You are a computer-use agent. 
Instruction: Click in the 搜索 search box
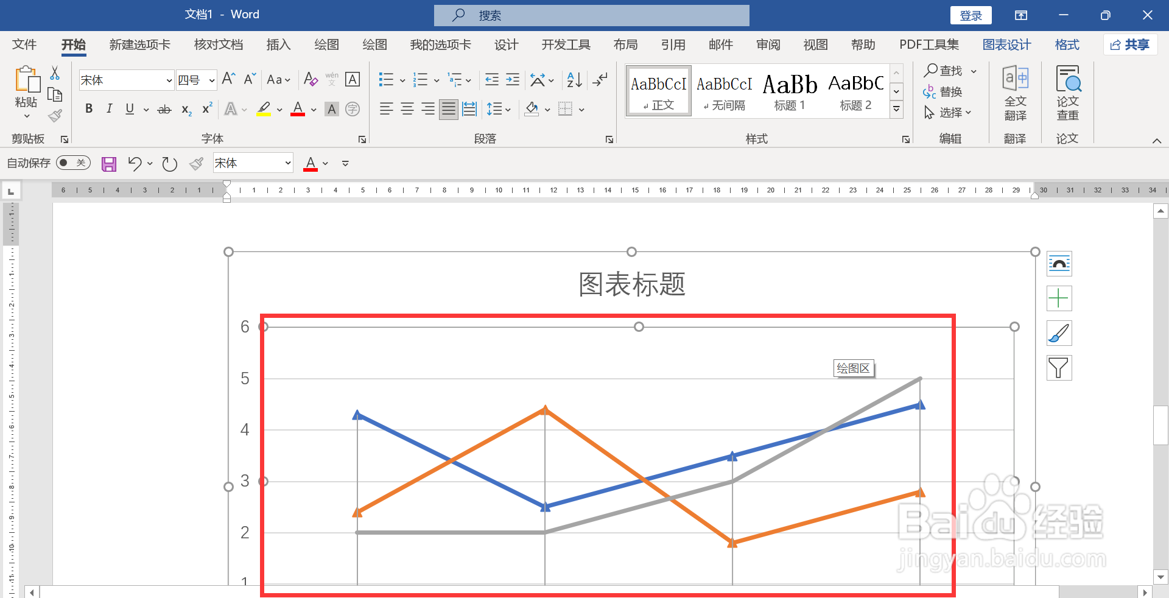(591, 15)
